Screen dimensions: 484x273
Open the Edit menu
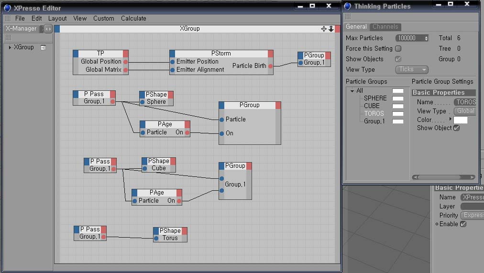tap(36, 19)
